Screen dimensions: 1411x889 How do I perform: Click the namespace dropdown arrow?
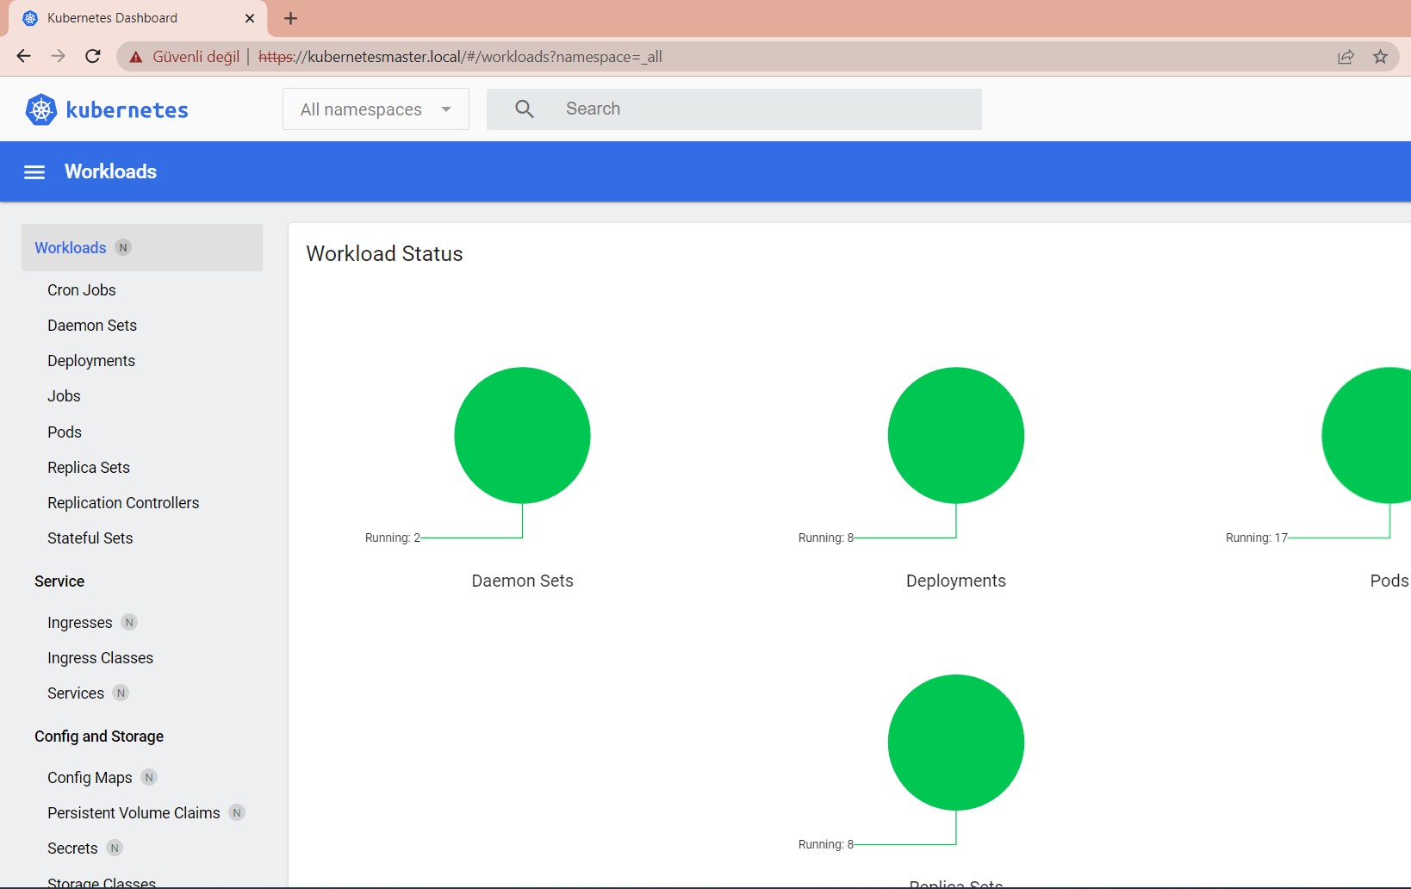pos(446,109)
